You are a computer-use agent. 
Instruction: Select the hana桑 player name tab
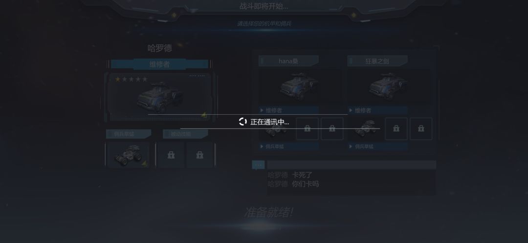coord(288,61)
